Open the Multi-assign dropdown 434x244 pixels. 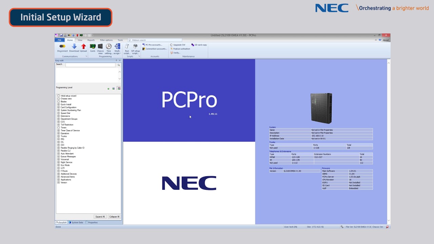tap(117, 49)
